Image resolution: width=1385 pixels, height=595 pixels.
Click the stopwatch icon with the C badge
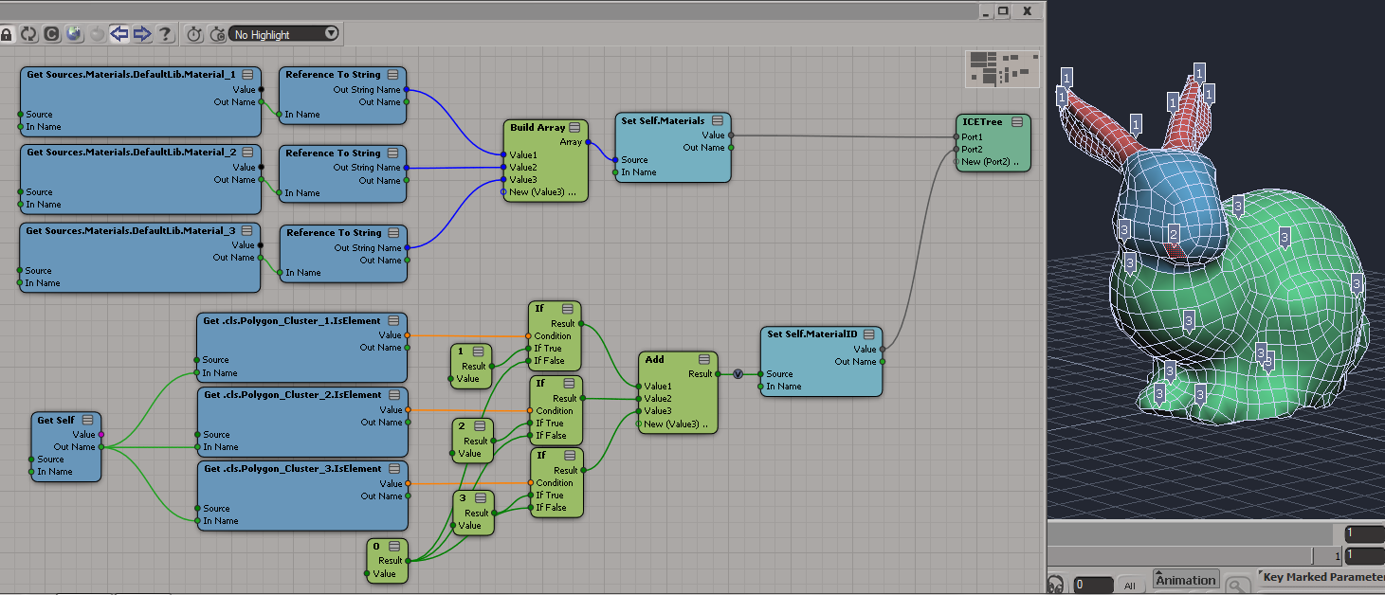(217, 35)
